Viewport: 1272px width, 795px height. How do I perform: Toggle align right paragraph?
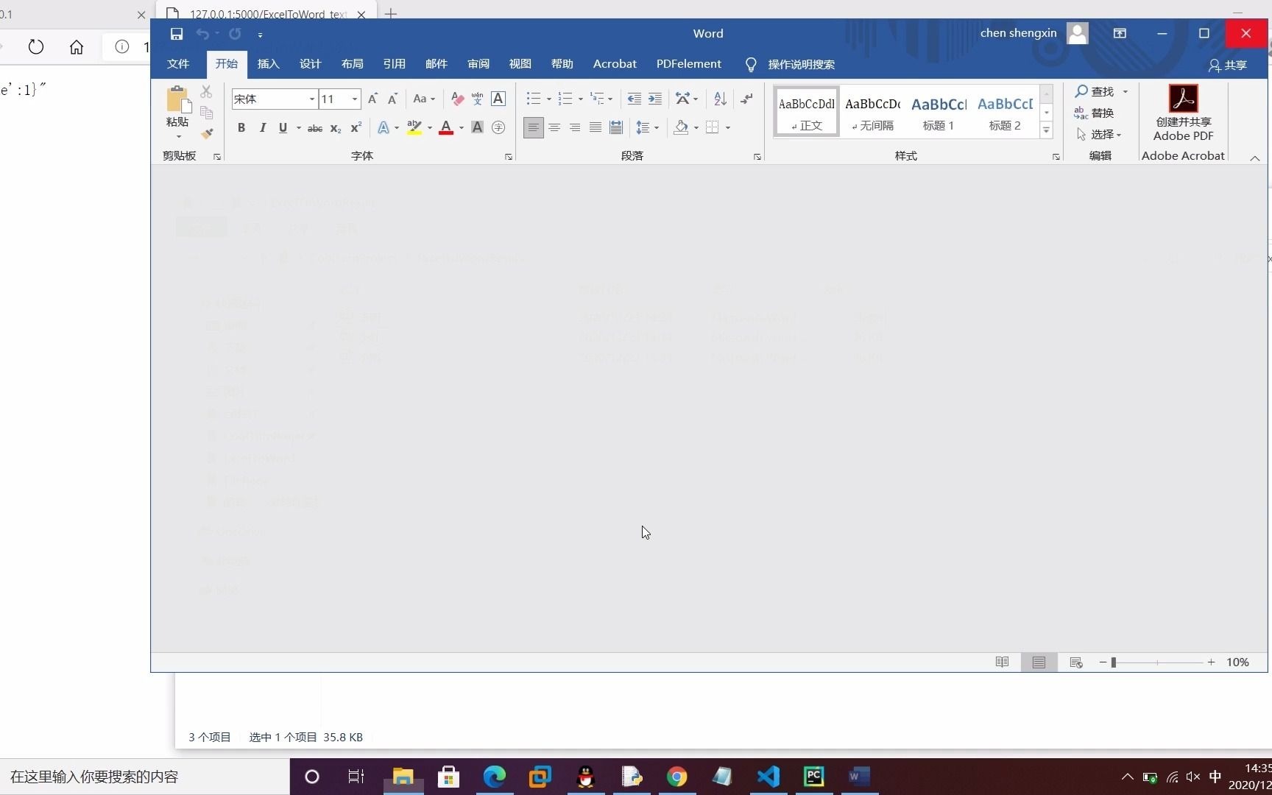click(x=575, y=128)
